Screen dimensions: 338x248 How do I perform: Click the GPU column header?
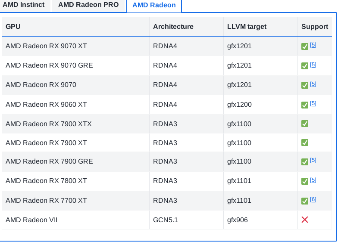click(75, 27)
